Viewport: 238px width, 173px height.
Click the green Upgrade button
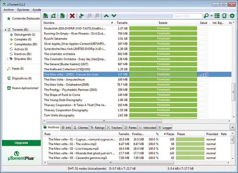pos(21,143)
